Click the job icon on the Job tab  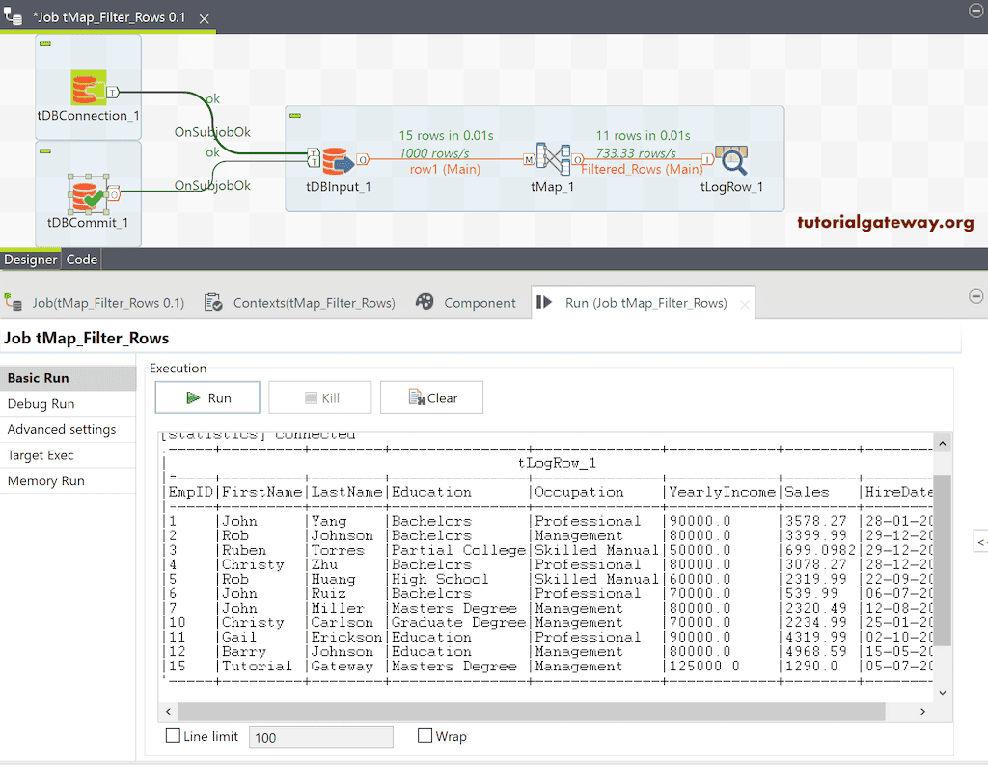(14, 301)
